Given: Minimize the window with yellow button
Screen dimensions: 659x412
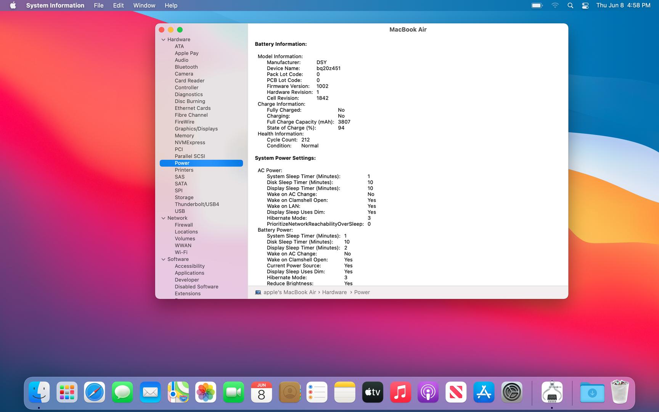Looking at the screenshot, I should click(171, 30).
